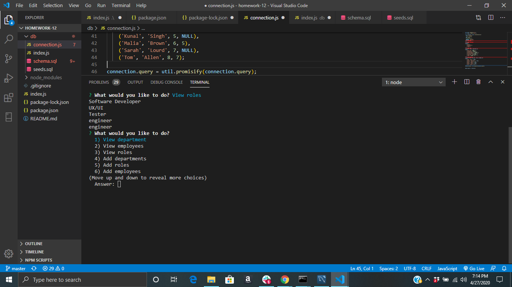Screen dimensions: 512x287
Task: Open the Extensions view
Action: tap(9, 98)
